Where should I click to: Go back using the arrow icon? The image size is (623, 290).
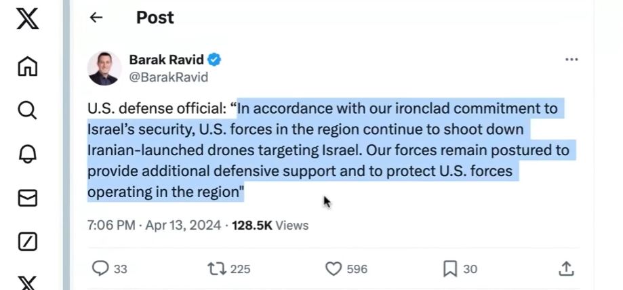click(x=96, y=18)
